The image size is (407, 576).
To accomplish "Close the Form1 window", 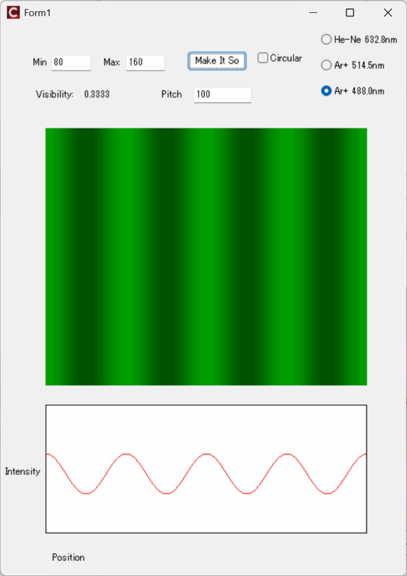I will point(387,12).
